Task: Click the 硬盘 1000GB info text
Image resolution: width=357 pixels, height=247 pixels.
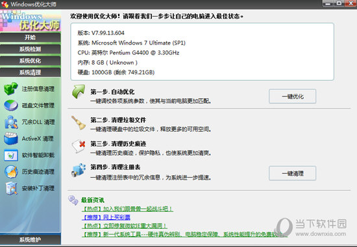Action: pyautogui.click(x=116, y=72)
